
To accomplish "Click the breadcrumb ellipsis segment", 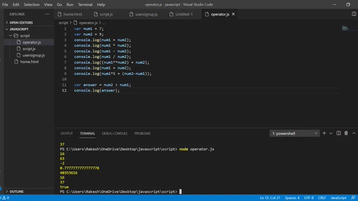I will 104,23.
